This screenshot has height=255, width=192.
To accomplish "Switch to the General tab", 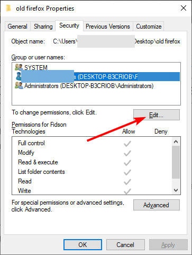I will [x=17, y=27].
